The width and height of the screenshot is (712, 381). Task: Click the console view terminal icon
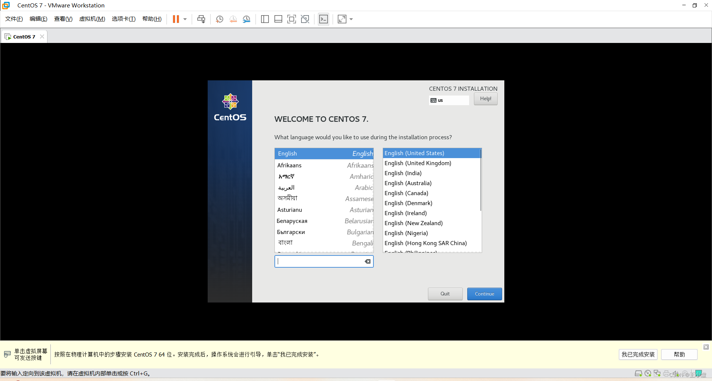click(323, 19)
